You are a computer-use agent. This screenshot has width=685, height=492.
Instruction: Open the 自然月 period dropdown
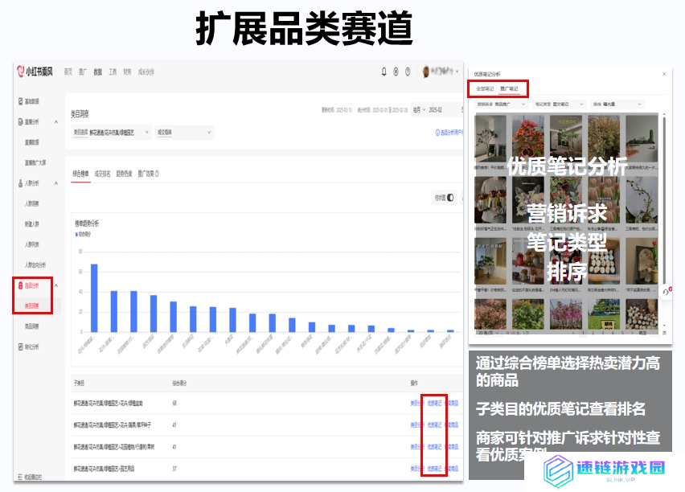(419, 109)
